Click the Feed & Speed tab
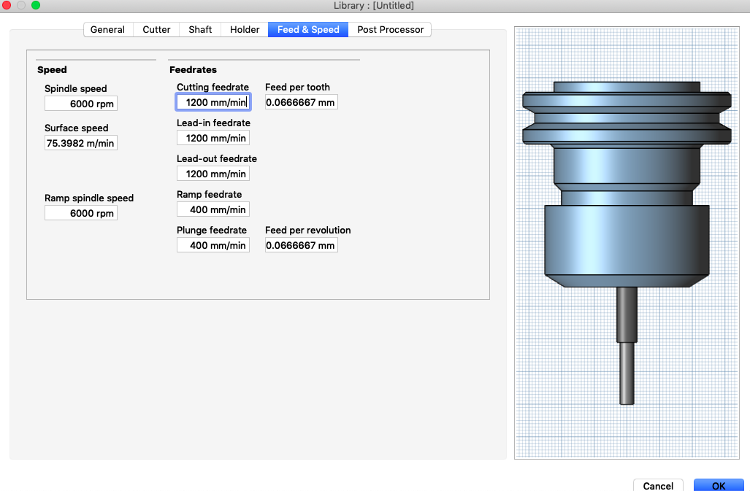This screenshot has width=750, height=491. 308,30
